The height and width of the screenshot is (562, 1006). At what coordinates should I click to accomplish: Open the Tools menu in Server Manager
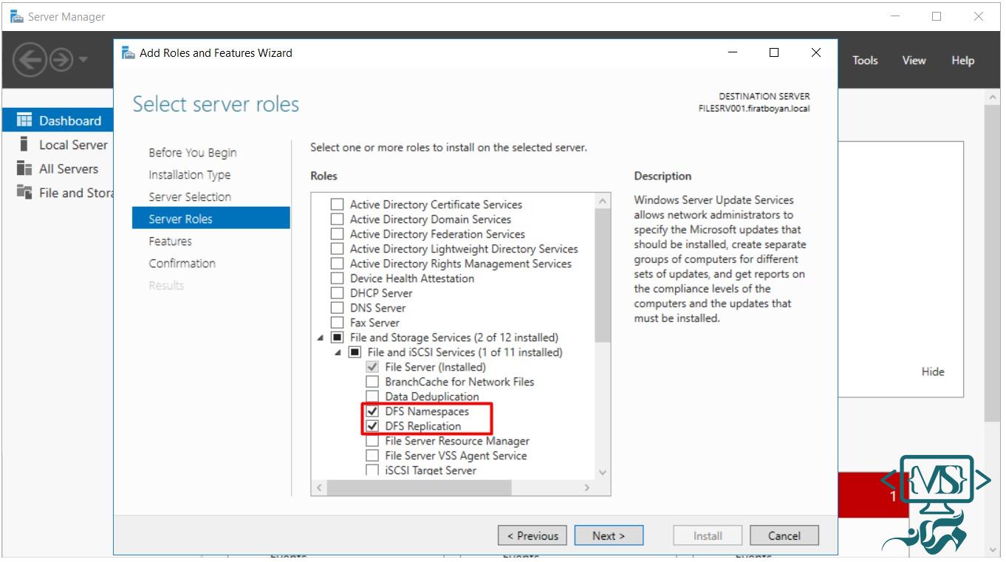click(x=865, y=61)
